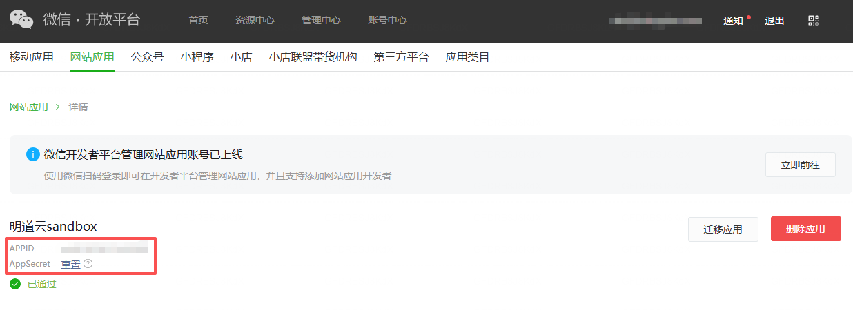853x310 pixels.
Task: Click the blurred APPID value
Action: pos(105,249)
